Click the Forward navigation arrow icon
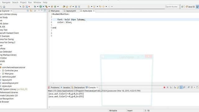Image resolution: width=199 pixels, height=112 pixels. point(109,7)
